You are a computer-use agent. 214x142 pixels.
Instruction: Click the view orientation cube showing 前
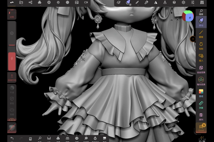[188, 16]
